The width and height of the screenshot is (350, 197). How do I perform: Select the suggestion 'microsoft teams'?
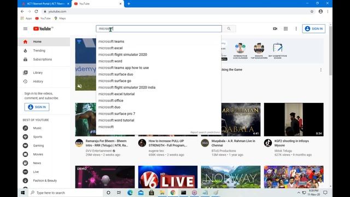[159, 42]
